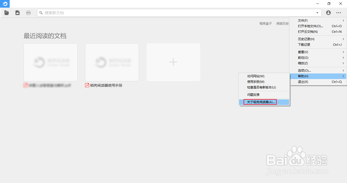Open the 稻壳阅读器使用手册 thumbnail
This screenshot has width=347, height=183.
point(112,62)
